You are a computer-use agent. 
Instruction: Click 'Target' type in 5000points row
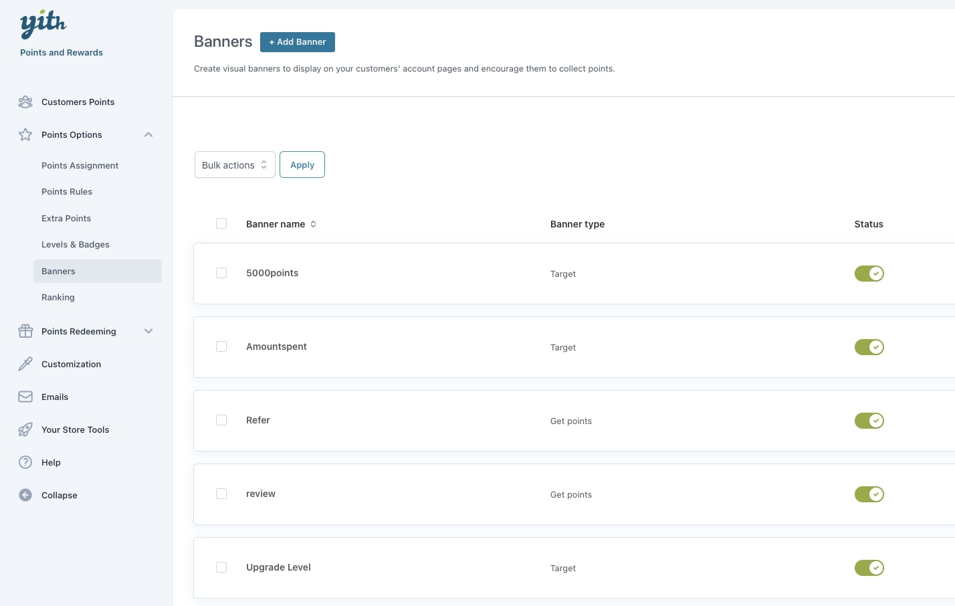[x=563, y=274]
